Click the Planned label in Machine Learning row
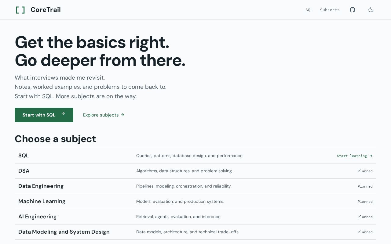This screenshot has height=244, width=391. pyautogui.click(x=365, y=202)
